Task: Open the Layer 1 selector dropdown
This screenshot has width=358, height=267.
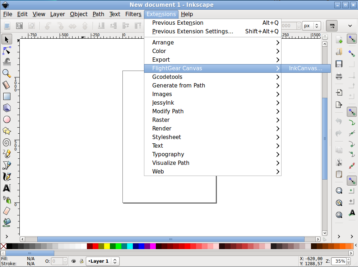Action: click(x=102, y=261)
